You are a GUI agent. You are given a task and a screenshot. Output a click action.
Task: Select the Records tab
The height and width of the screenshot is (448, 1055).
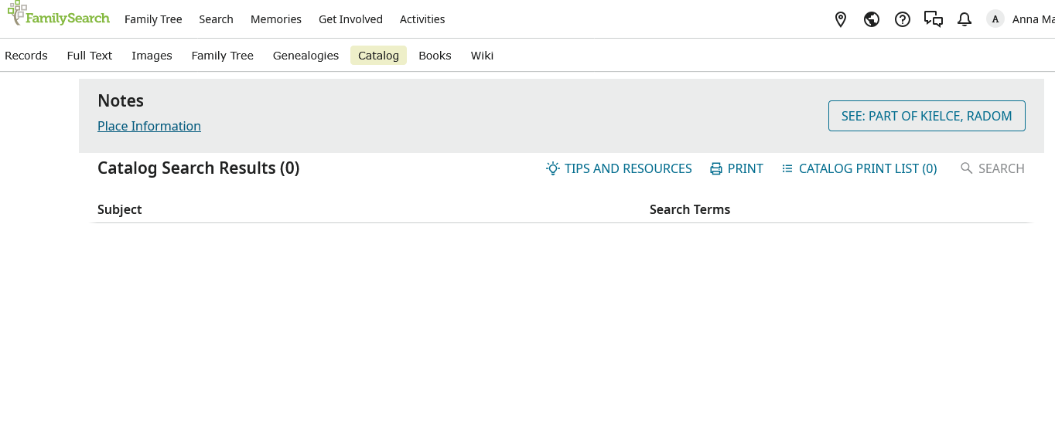pos(26,55)
